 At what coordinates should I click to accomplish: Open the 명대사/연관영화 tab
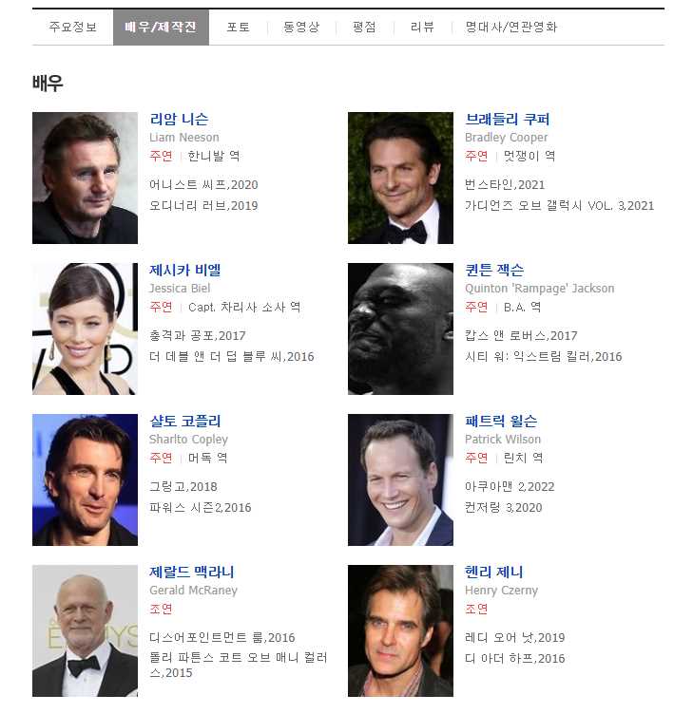[511, 27]
